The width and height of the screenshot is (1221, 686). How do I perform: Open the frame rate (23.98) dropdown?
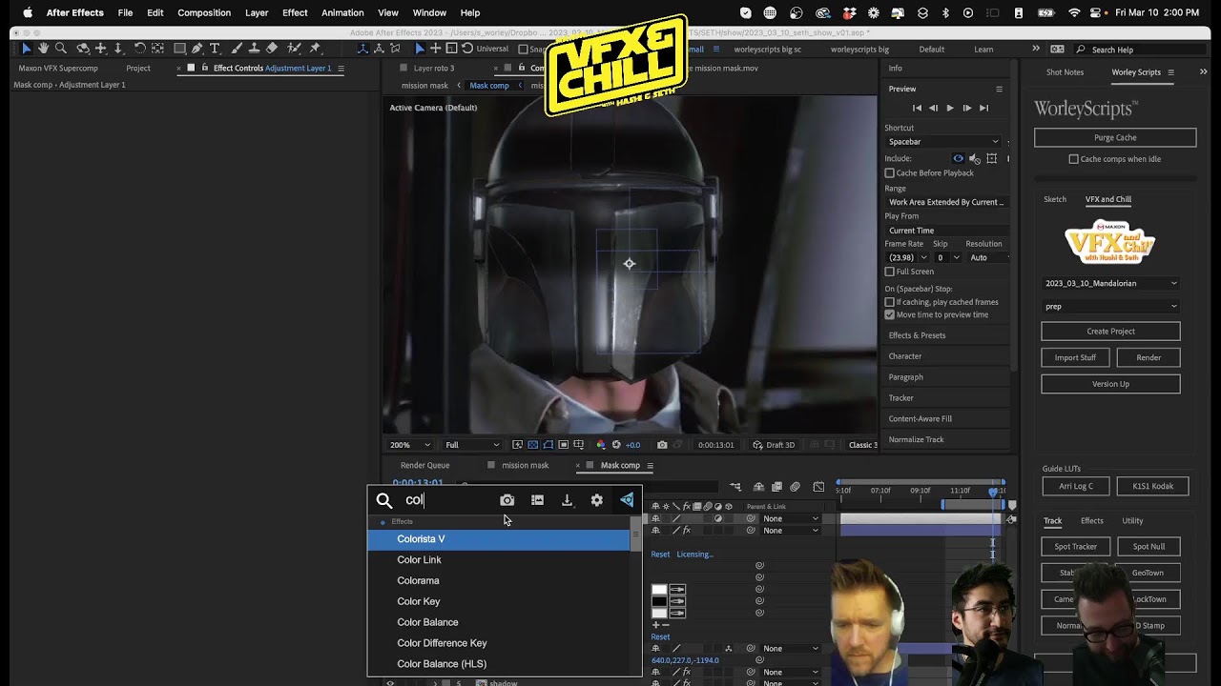[905, 257]
